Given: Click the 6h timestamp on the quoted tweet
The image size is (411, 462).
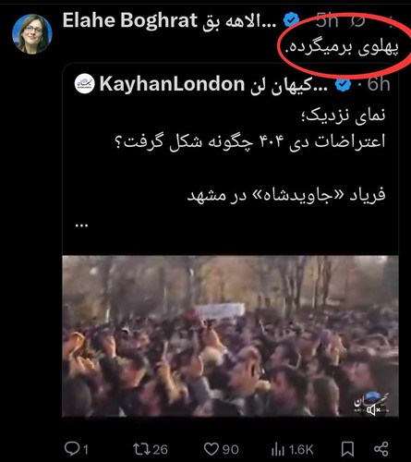Looking at the screenshot, I should pyautogui.click(x=379, y=84).
